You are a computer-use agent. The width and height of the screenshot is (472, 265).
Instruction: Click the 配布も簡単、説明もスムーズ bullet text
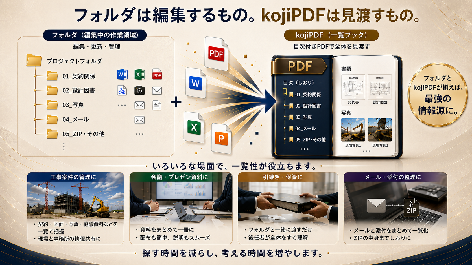point(175,238)
